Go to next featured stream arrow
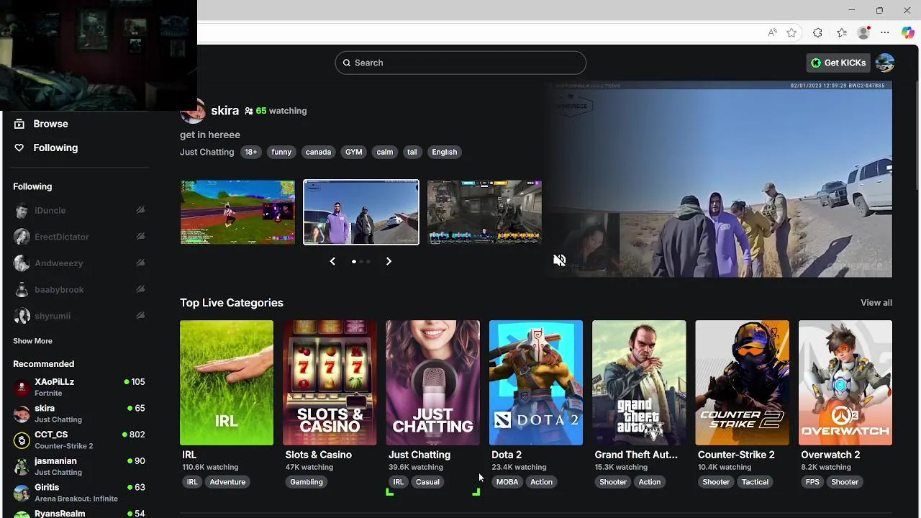Image resolution: width=921 pixels, height=518 pixels. pyautogui.click(x=389, y=261)
